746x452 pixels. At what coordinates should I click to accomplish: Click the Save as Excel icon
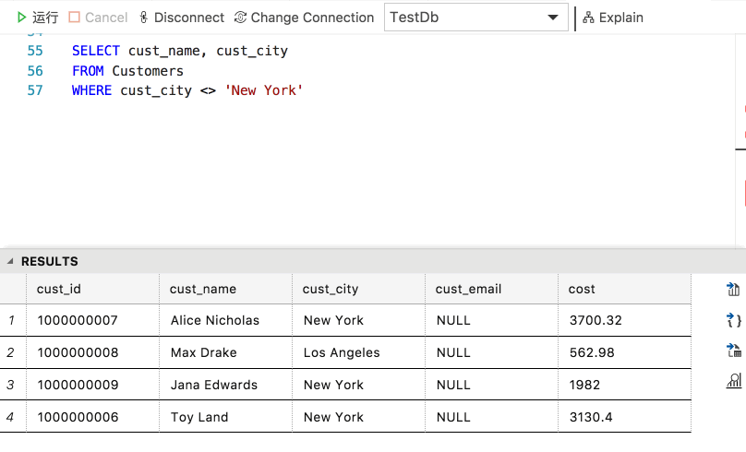pos(733,351)
